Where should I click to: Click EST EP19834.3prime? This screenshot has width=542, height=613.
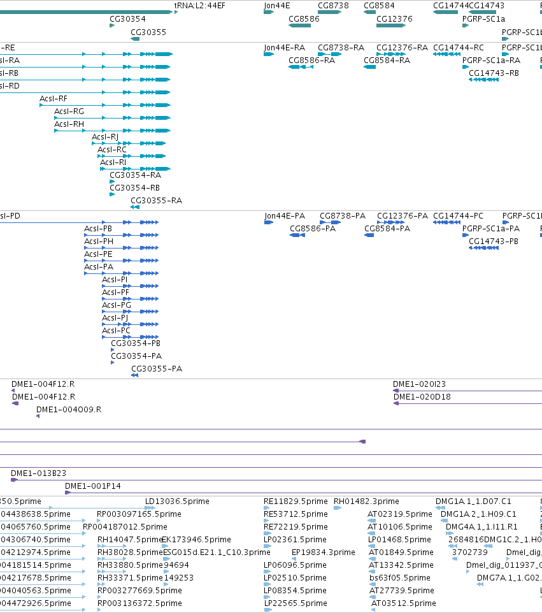[323, 552]
